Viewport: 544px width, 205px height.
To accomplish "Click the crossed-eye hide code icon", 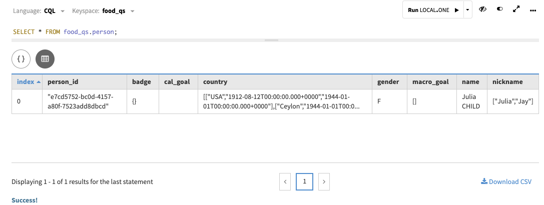I will [x=483, y=10].
